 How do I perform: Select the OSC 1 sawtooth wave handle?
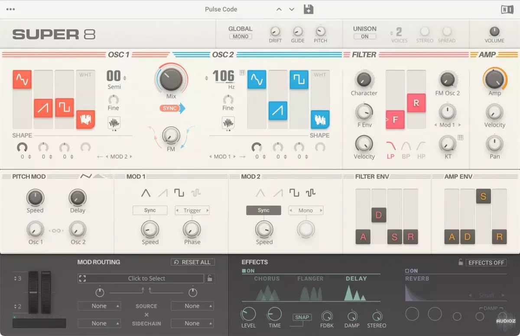[43, 108]
